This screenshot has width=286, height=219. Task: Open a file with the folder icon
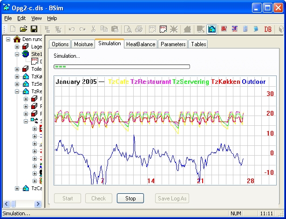pos(24,29)
